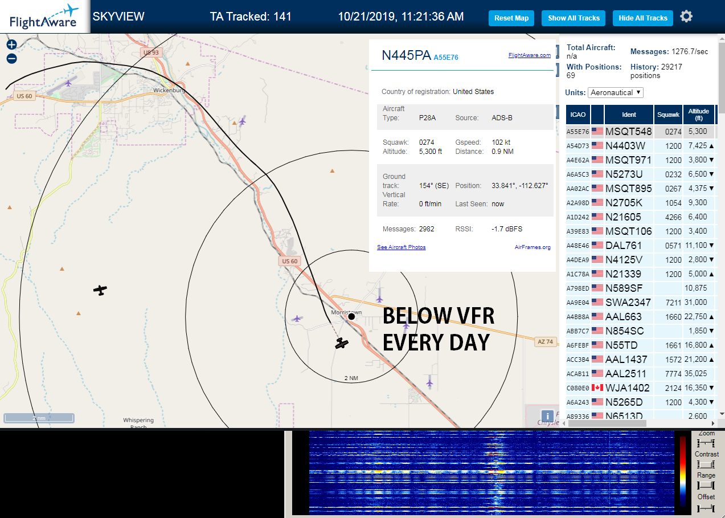
Task: Select the N55TD aircraft row
Action: tap(641, 345)
